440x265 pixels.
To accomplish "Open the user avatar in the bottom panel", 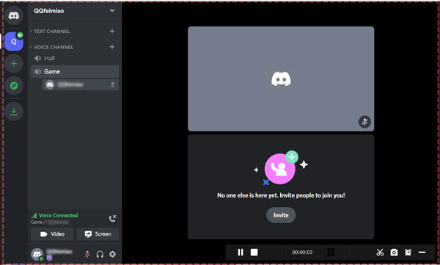I will coord(37,254).
